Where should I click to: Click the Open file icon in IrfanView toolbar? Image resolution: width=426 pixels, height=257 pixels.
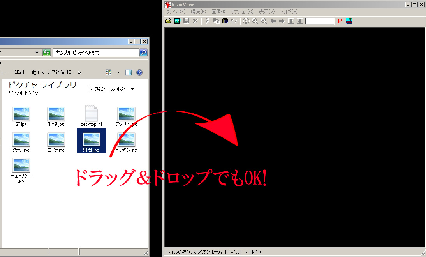pos(169,21)
